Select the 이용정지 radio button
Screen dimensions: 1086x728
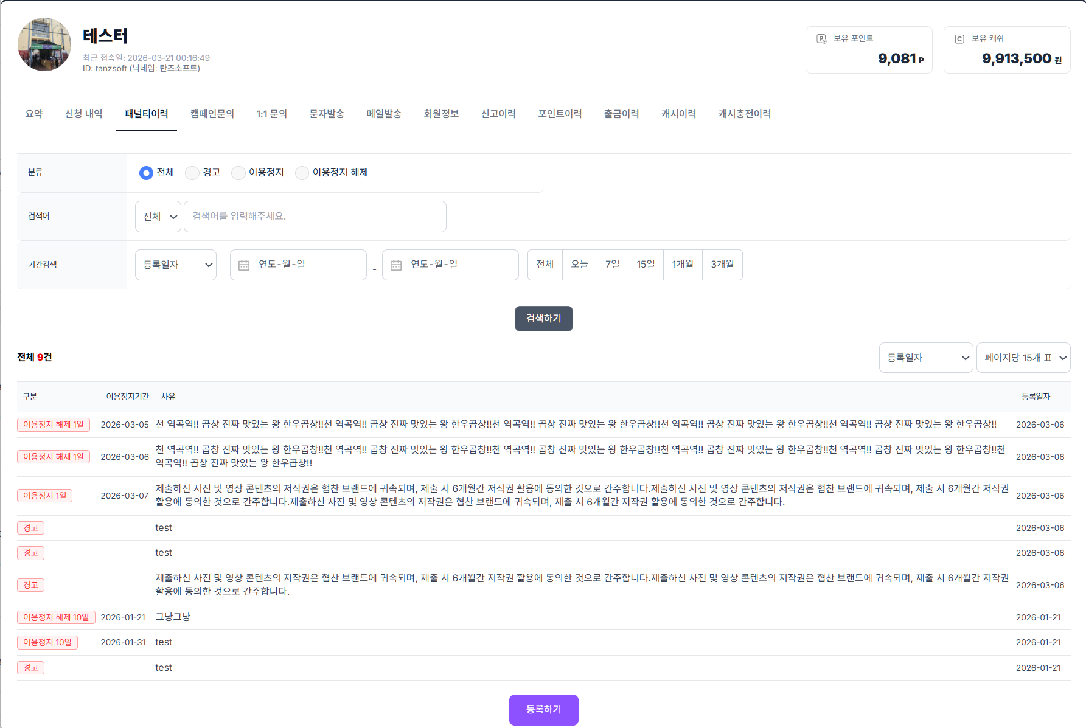pos(238,173)
